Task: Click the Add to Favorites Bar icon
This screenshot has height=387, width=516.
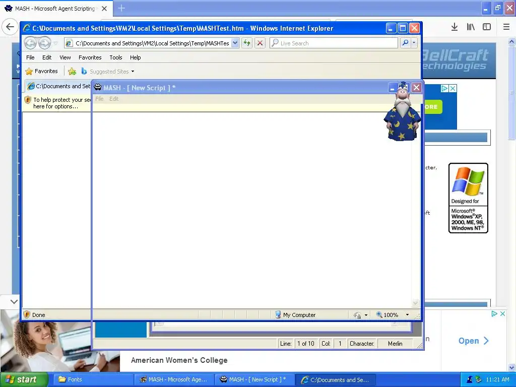Action: point(72,71)
